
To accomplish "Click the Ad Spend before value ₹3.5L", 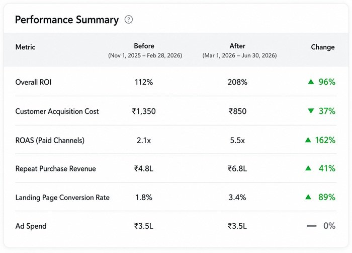I will (144, 226).
